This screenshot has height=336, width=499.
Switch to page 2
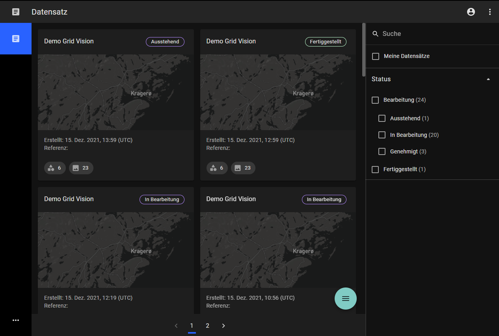click(207, 326)
